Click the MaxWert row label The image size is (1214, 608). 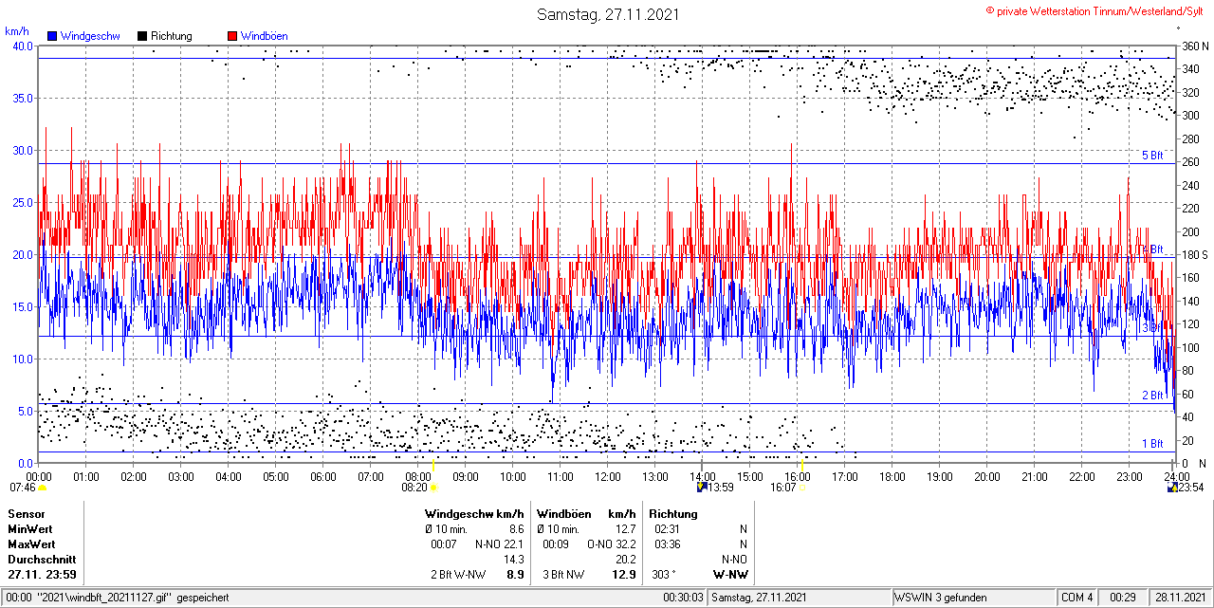tap(32, 544)
